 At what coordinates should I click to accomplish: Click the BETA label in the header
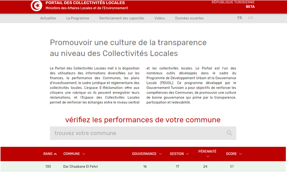[250, 7]
